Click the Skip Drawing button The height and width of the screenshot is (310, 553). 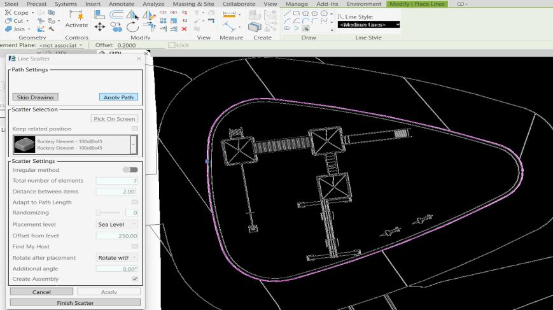tap(35, 97)
